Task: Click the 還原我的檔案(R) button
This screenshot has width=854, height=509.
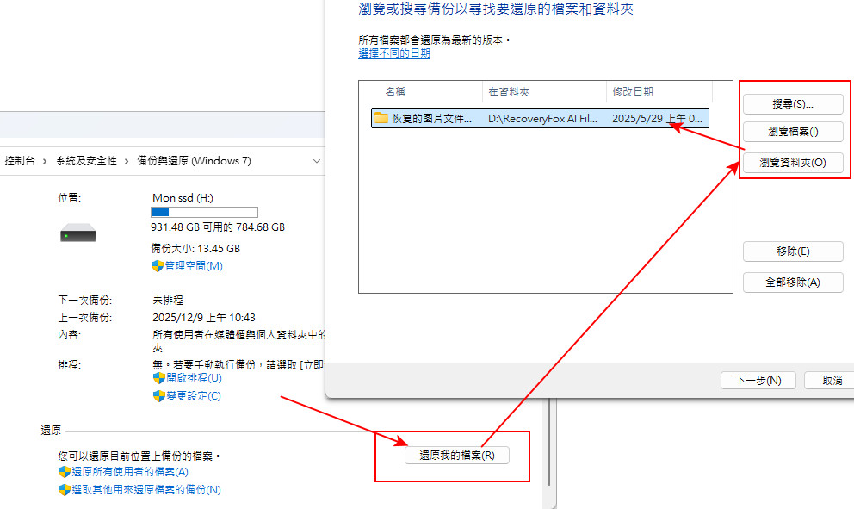Action: coord(457,455)
